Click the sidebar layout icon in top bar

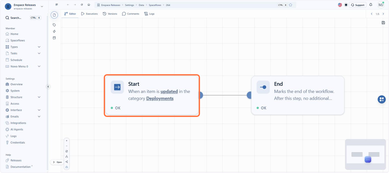tap(57, 5)
